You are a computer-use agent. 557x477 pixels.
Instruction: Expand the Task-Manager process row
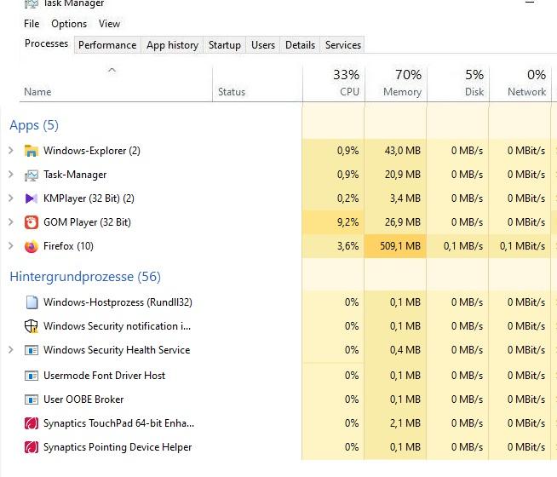point(11,175)
